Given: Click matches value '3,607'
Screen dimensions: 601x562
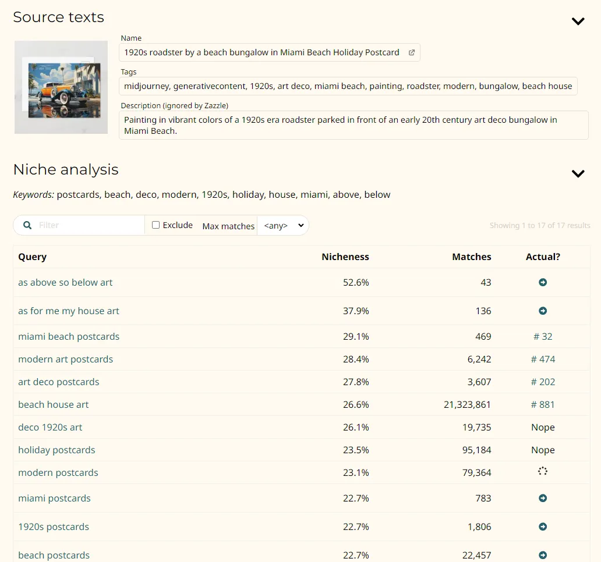Looking at the screenshot, I should pyautogui.click(x=479, y=382).
